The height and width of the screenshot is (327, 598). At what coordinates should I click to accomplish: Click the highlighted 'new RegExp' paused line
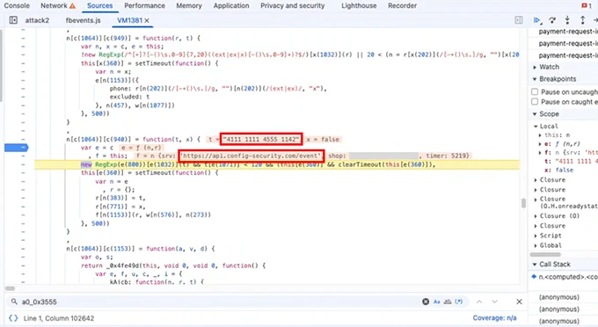(276, 164)
